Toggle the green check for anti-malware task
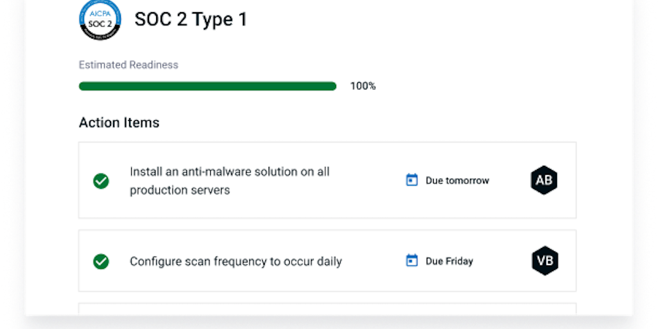 click(x=101, y=181)
